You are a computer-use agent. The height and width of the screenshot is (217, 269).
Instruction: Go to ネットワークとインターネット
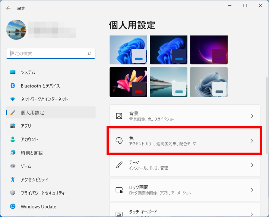point(51,99)
